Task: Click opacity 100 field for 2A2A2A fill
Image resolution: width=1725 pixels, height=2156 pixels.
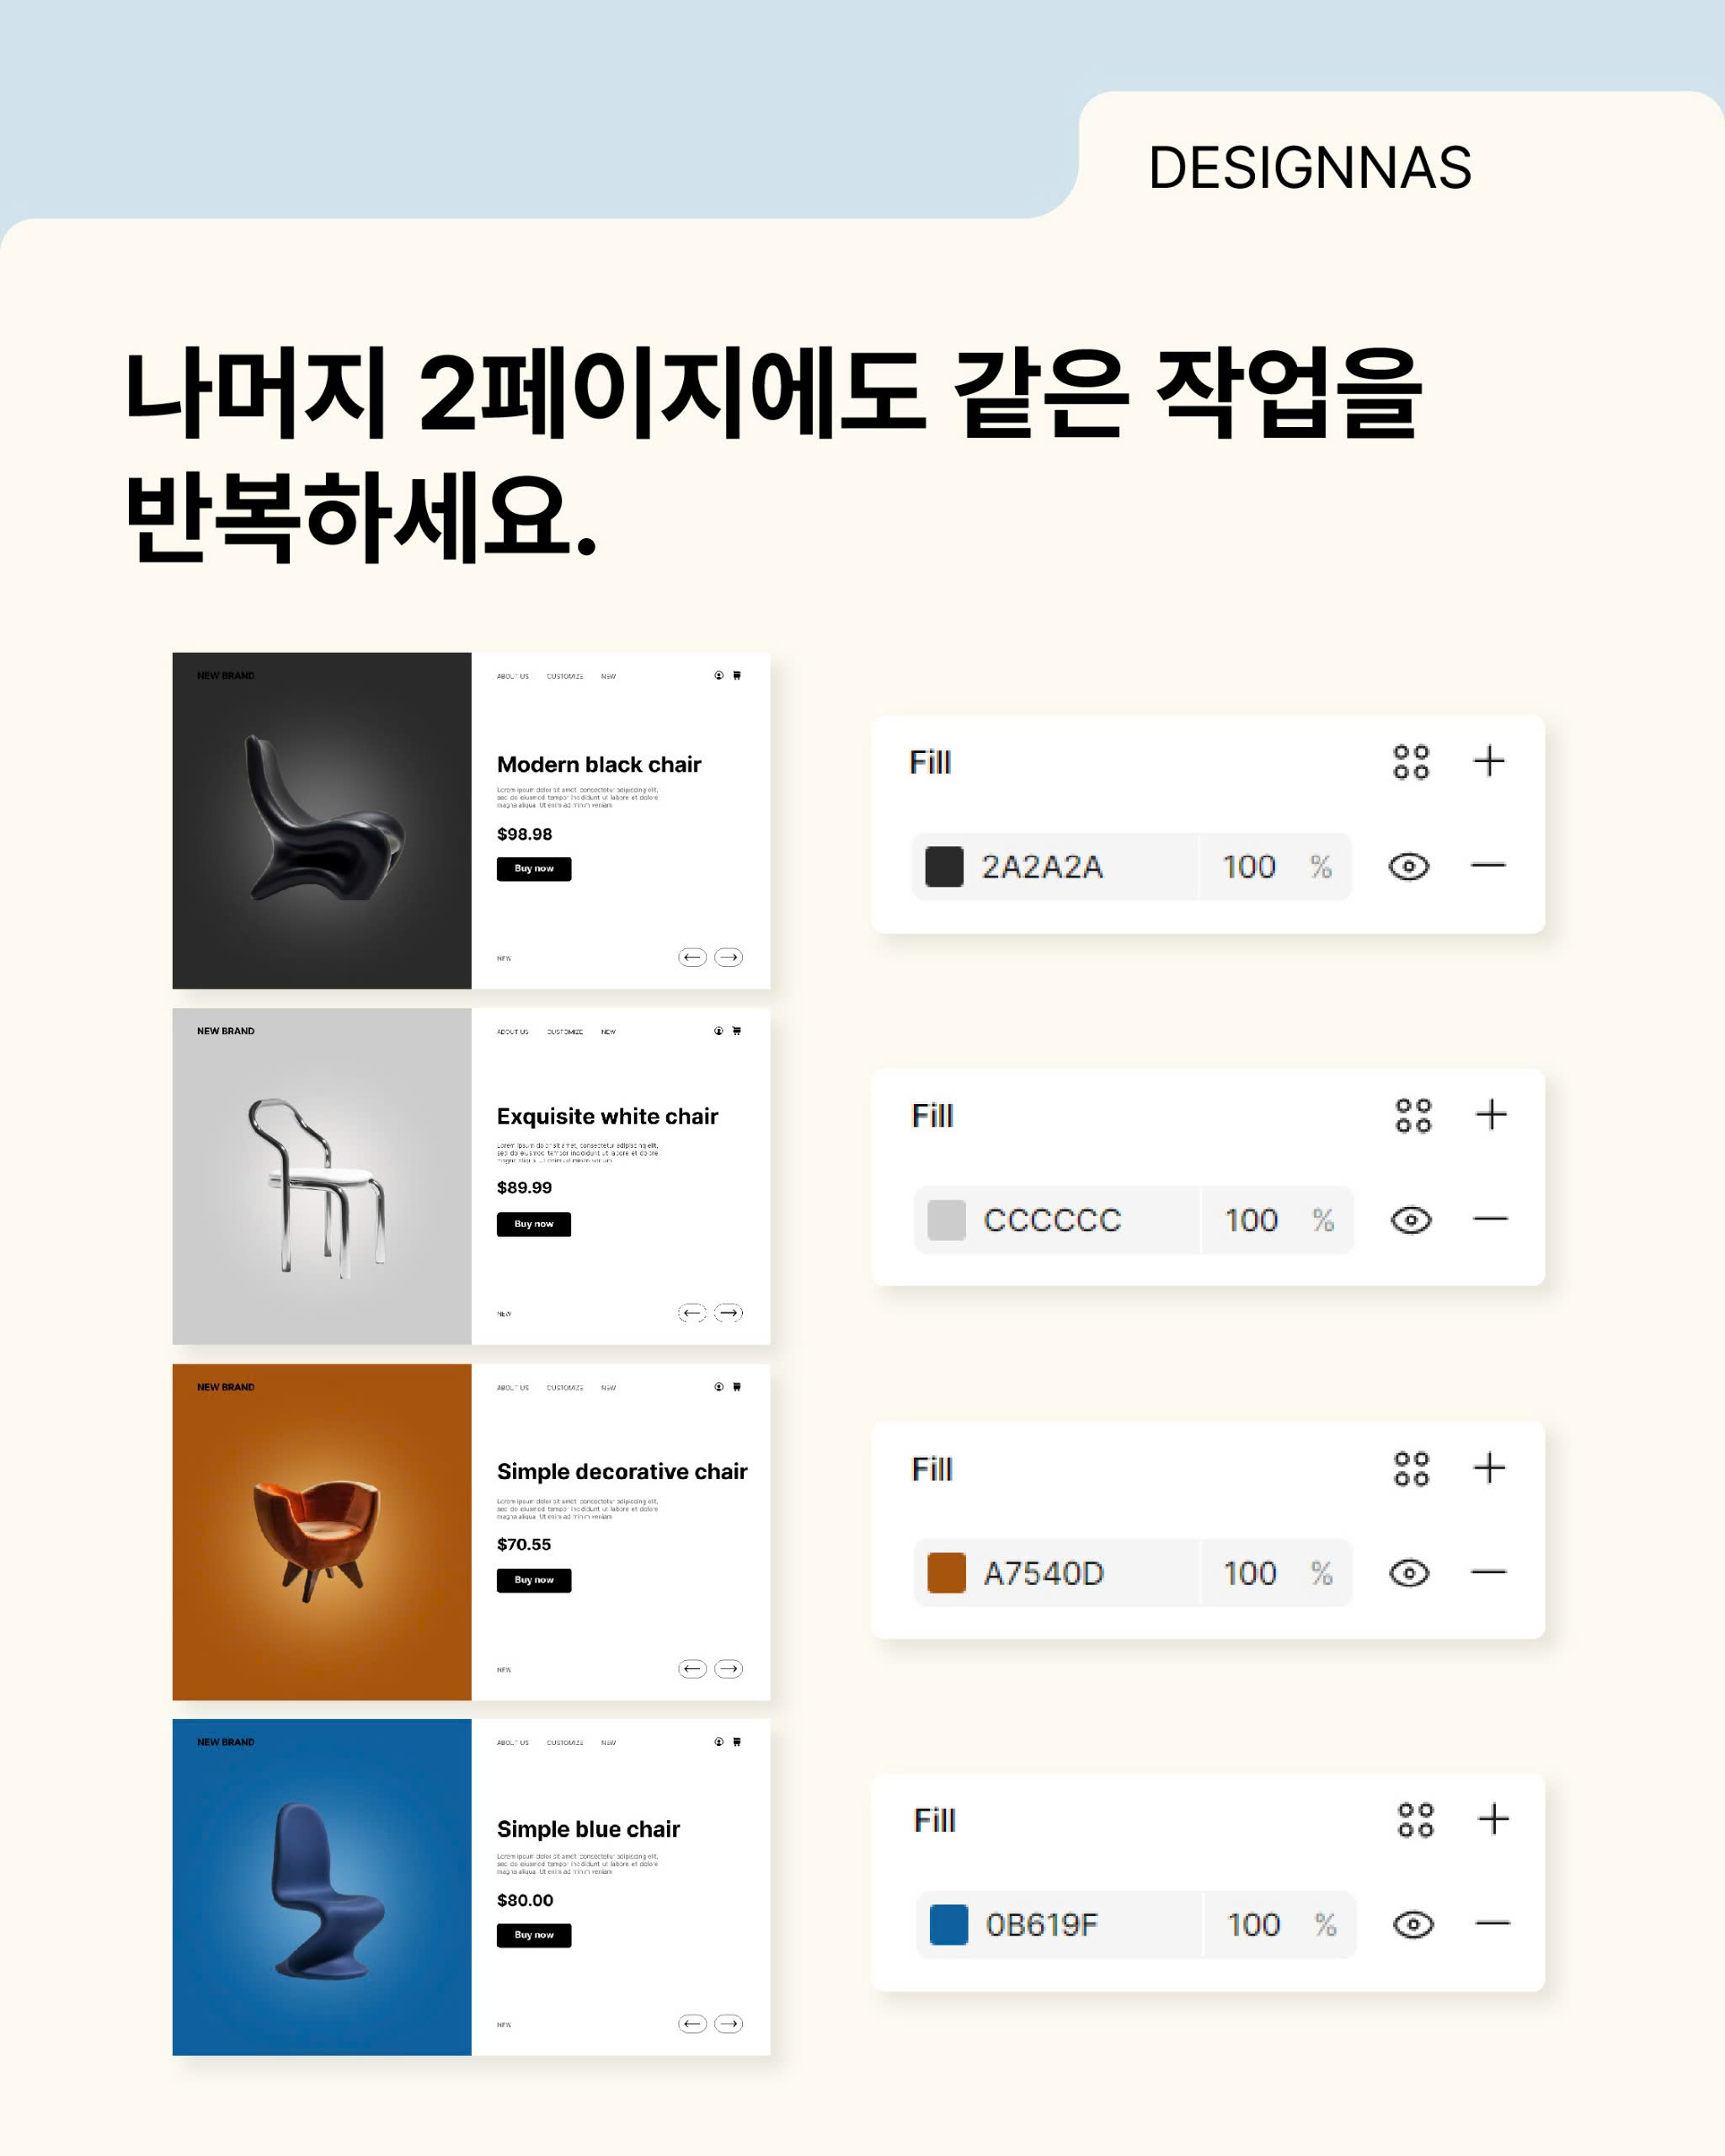Action: click(1249, 866)
